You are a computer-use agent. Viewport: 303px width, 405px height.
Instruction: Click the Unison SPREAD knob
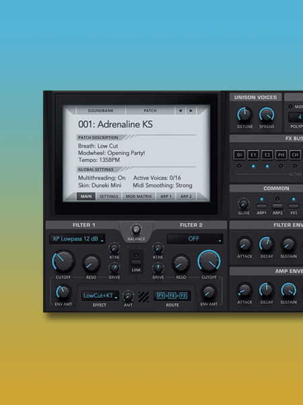(x=267, y=115)
